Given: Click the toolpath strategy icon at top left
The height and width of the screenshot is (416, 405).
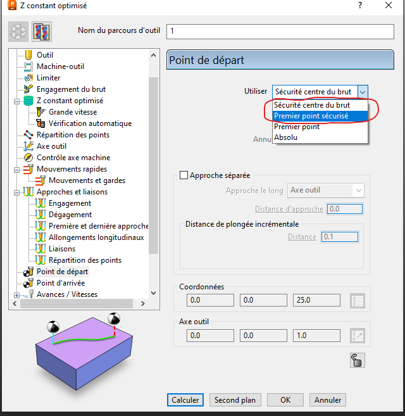Looking at the screenshot, I should point(18,31).
